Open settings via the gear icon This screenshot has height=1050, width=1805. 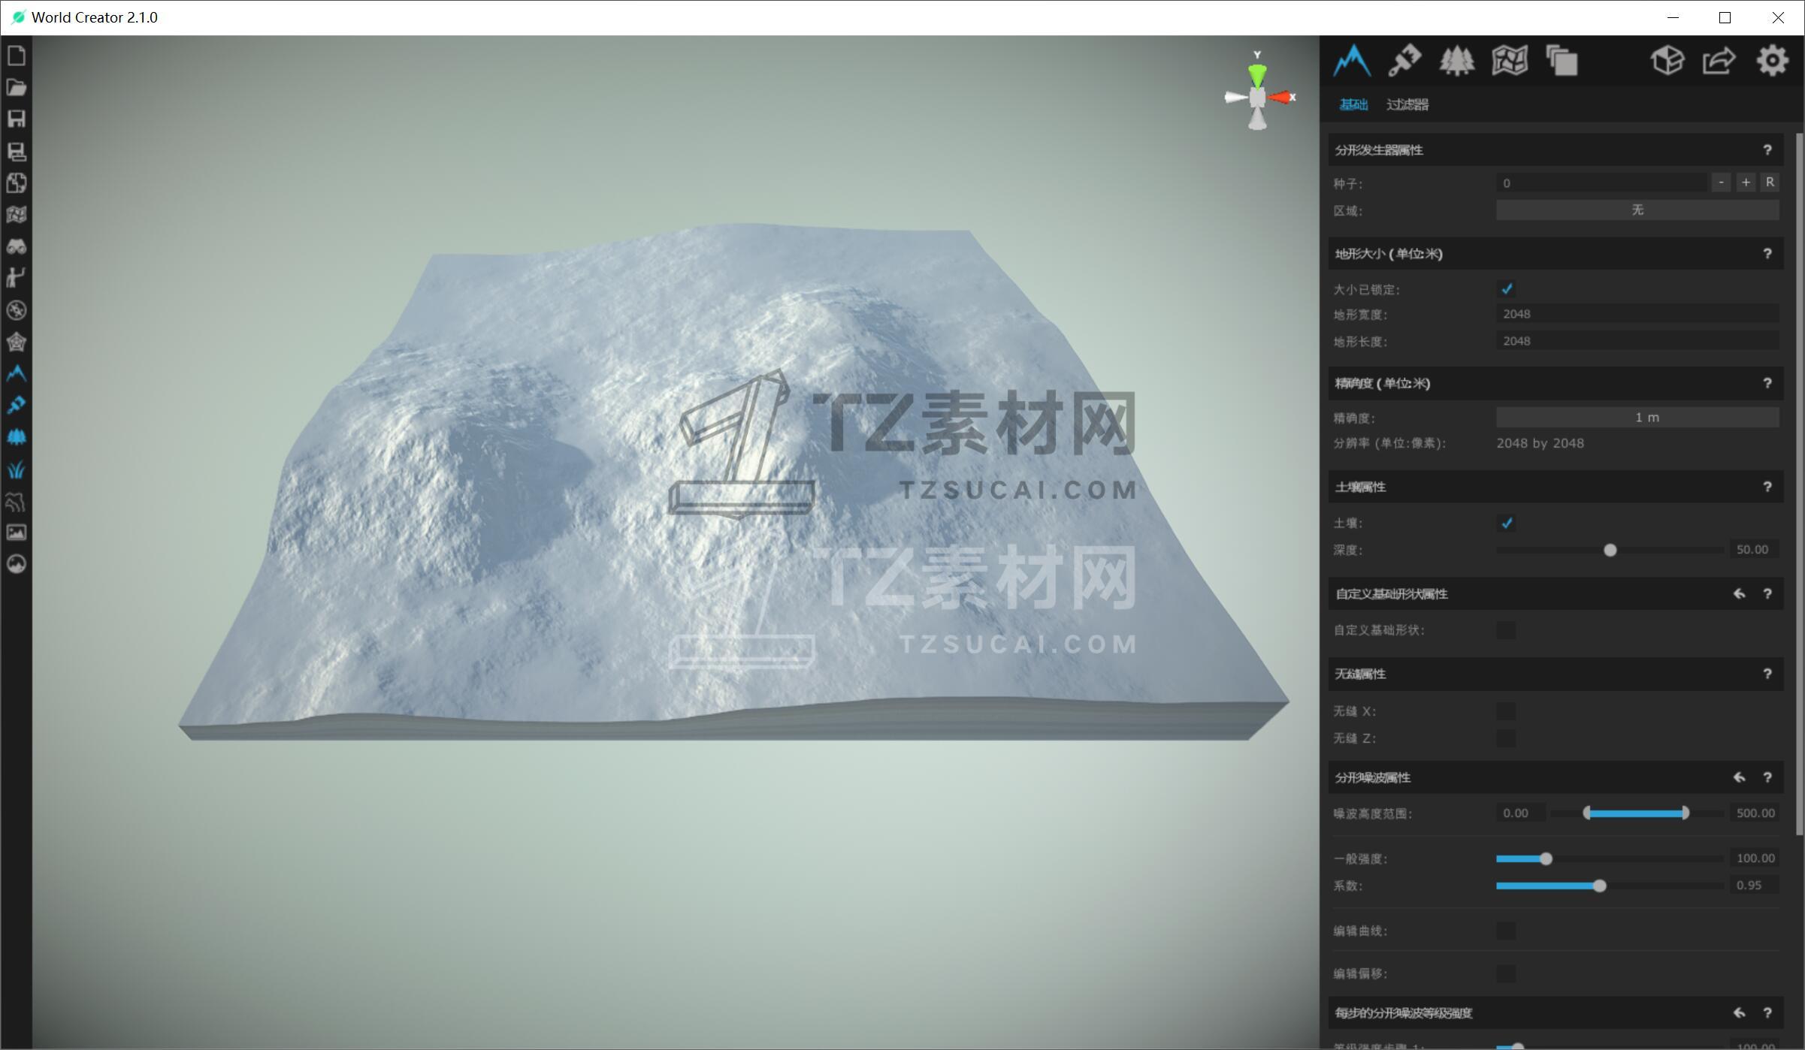1772,61
